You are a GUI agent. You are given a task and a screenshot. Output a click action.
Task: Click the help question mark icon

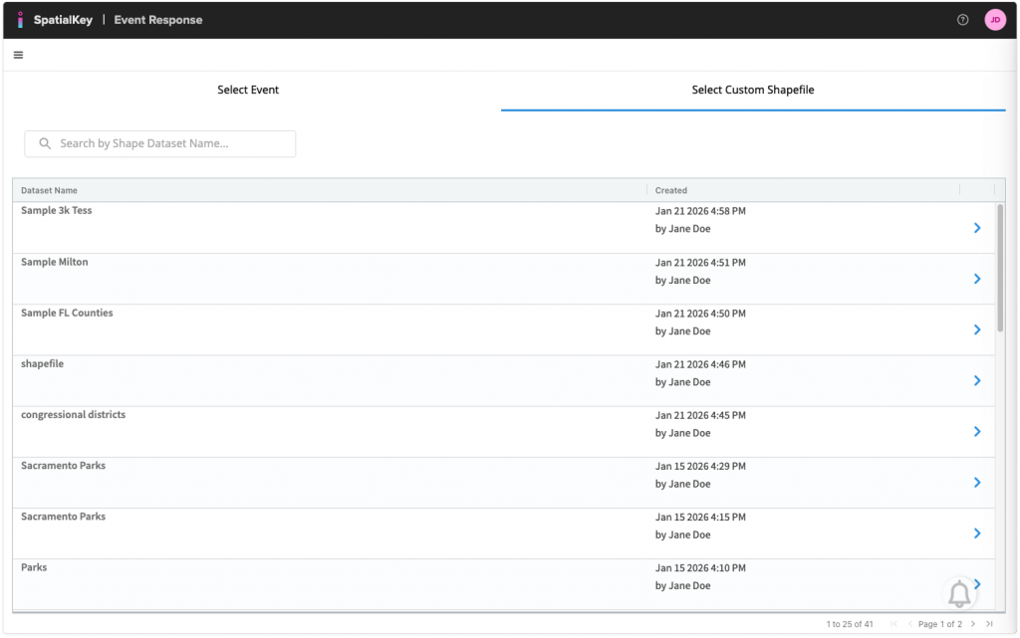[962, 20]
